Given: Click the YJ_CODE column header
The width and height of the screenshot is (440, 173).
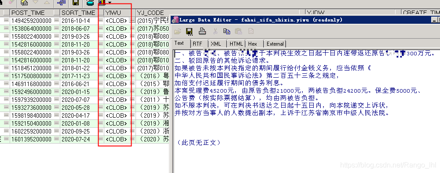Looking at the screenshot, I should [220, 13].
